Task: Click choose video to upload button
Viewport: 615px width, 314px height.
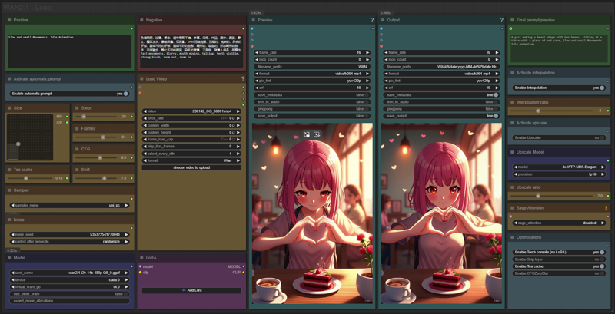Action: (191, 167)
